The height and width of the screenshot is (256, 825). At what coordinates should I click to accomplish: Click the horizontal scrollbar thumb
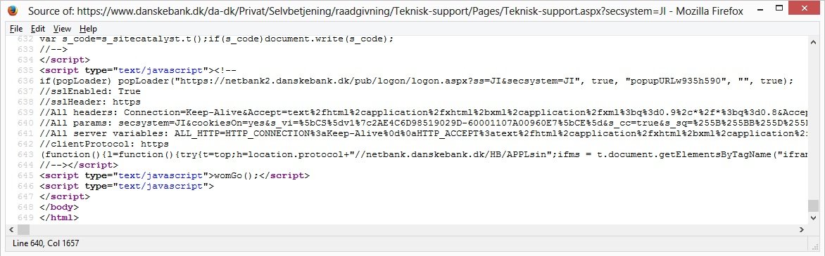tap(24, 229)
